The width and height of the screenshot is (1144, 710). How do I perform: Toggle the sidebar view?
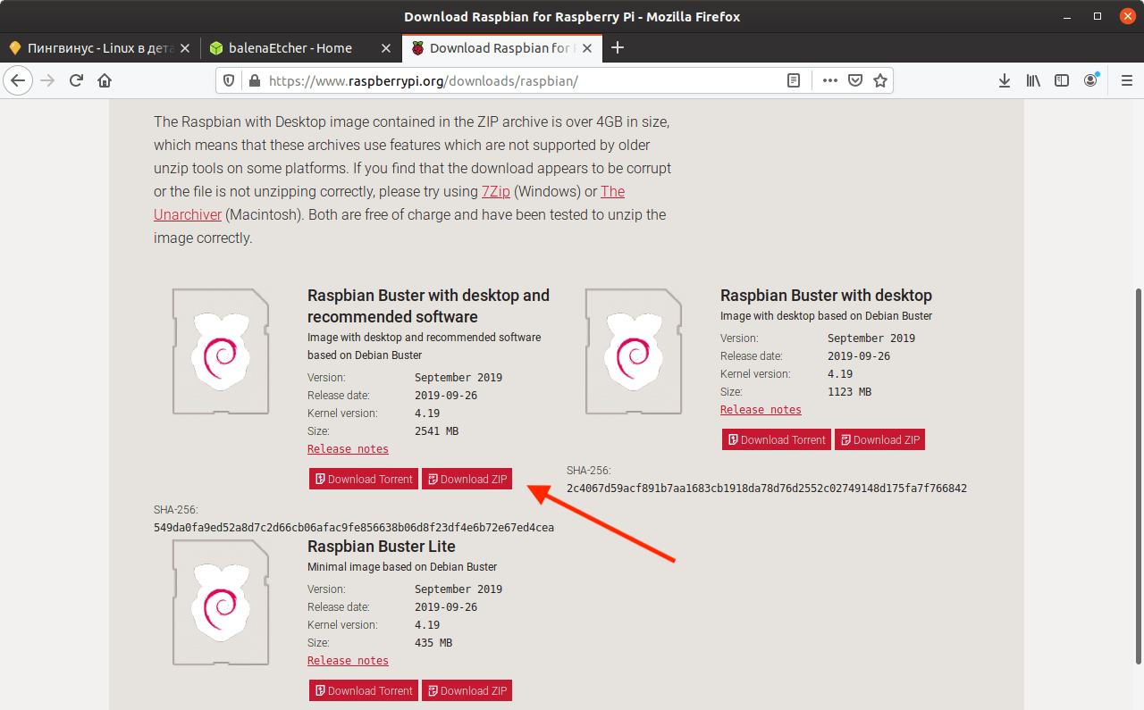tap(1062, 80)
